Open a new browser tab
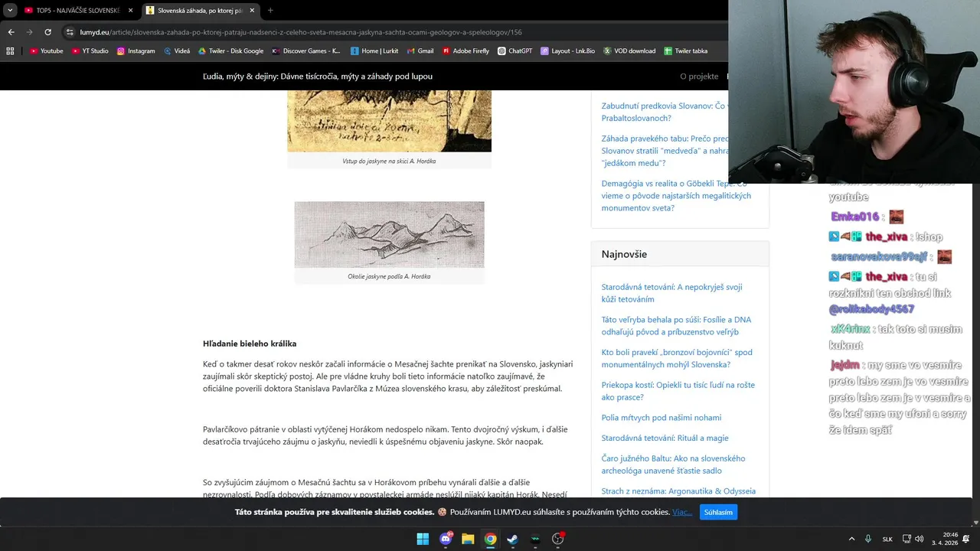980x551 pixels. tap(270, 11)
